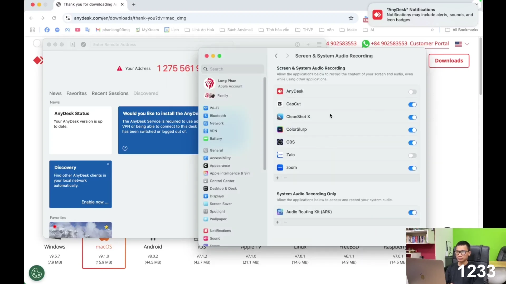This screenshot has height=284, width=506.
Task: Expand the website language flag dropdown
Action: 462,44
